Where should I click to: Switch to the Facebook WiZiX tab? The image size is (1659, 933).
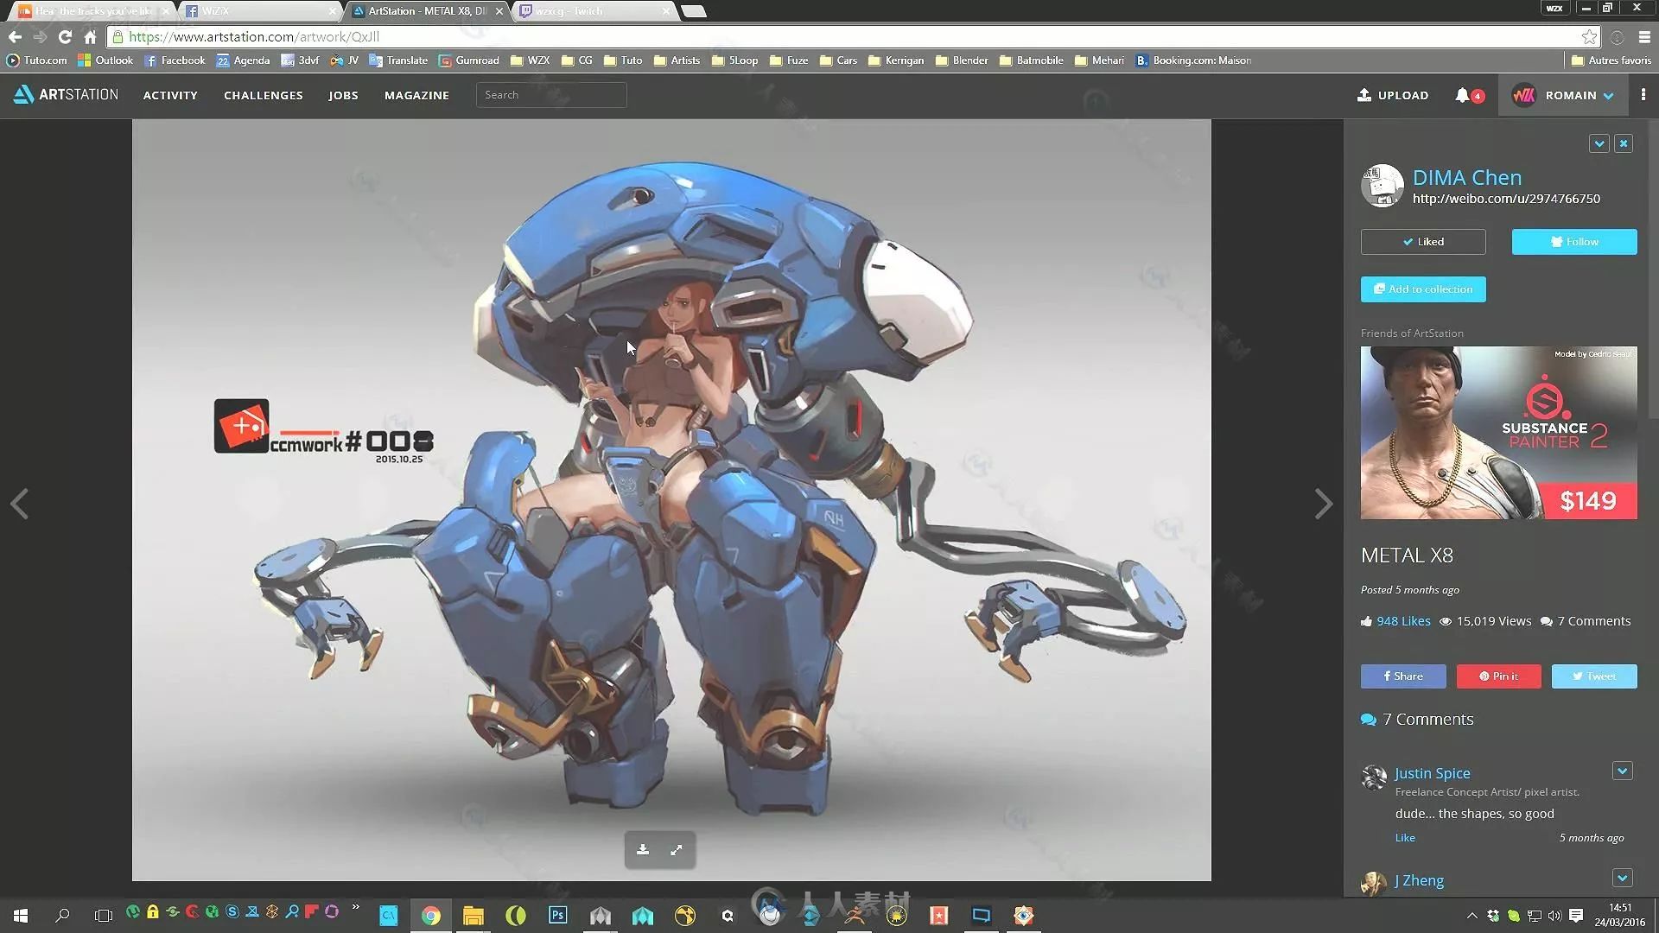pos(259,11)
